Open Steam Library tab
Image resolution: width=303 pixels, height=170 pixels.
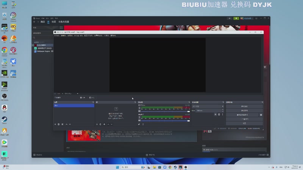pyautogui.click(x=48, y=22)
